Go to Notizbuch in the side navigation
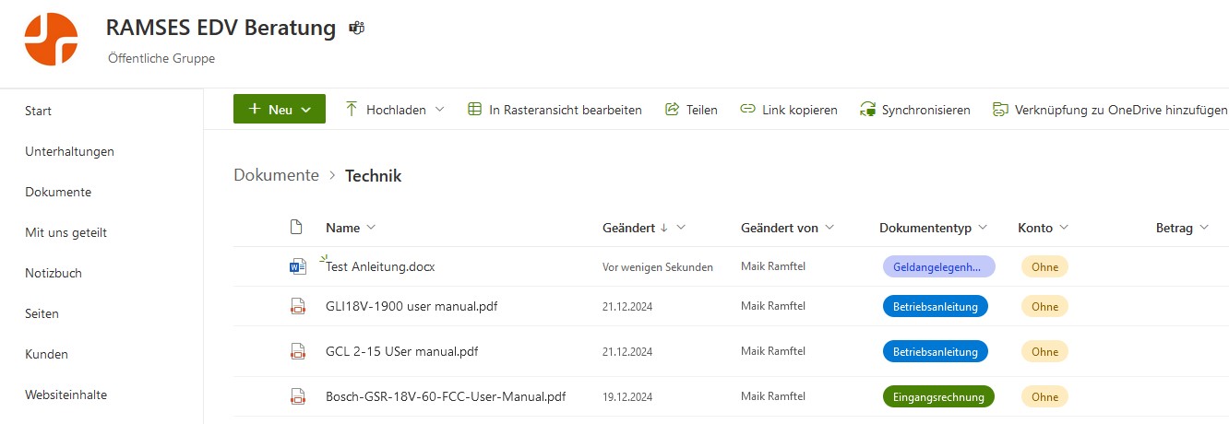Viewport: 1229px width, 424px height. [x=54, y=273]
